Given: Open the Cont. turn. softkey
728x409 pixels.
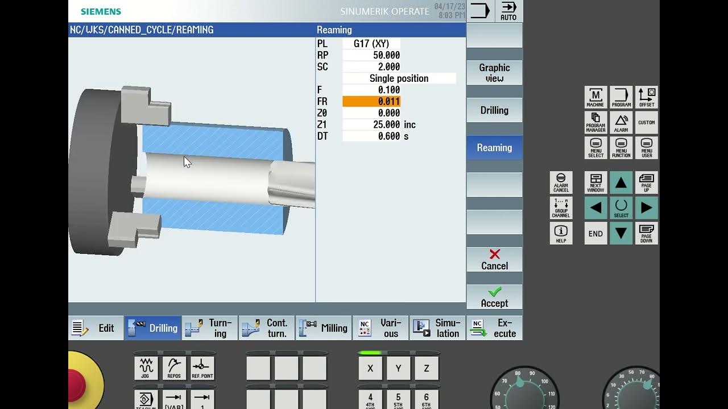Looking at the screenshot, I should tap(267, 328).
